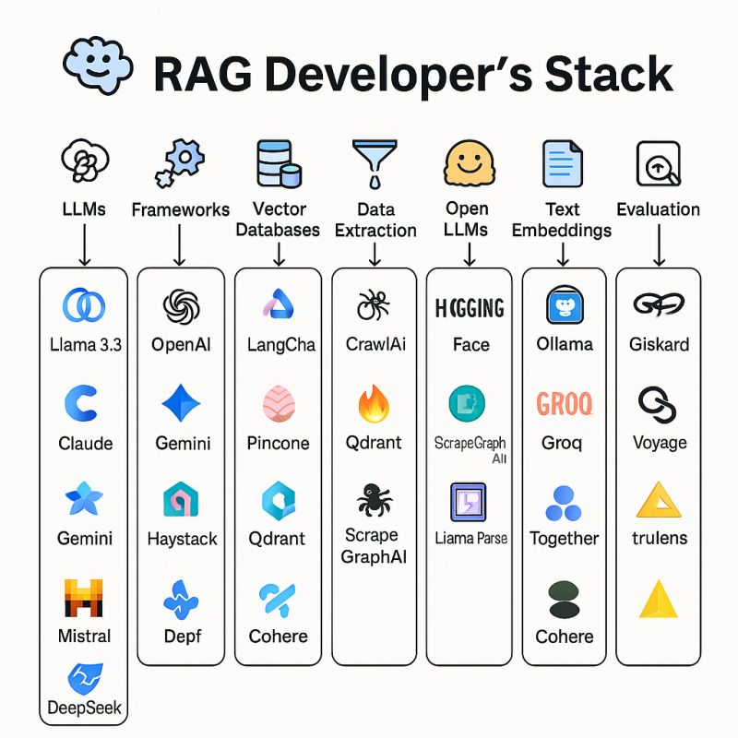
Task: Click the "Llama Parse" label
Action: [x=471, y=538]
